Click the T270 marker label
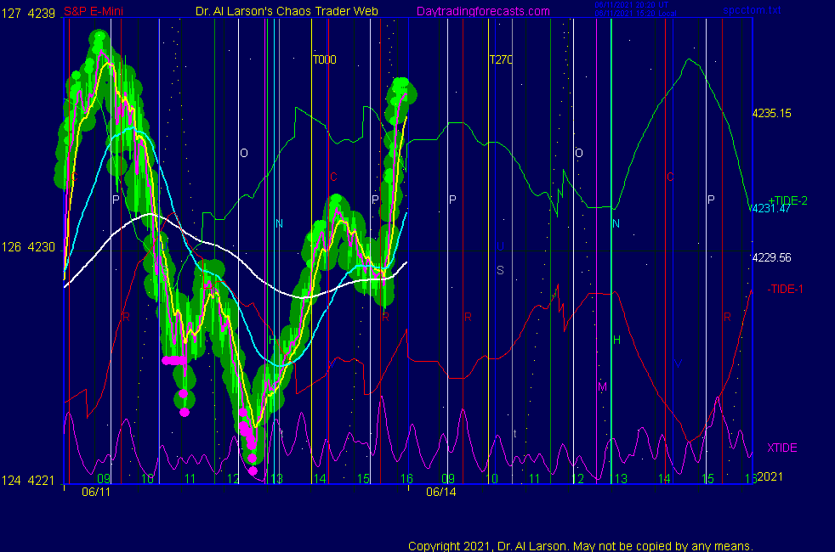 coord(501,60)
